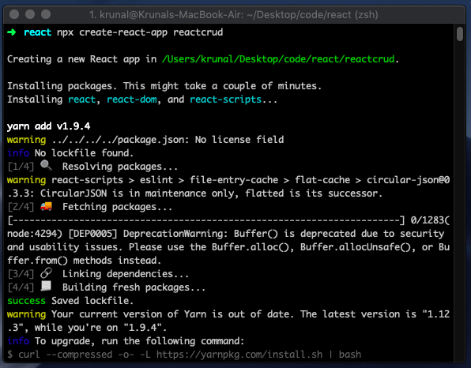Close the terminal window with gray button
The image size is (471, 368).
(x=14, y=14)
